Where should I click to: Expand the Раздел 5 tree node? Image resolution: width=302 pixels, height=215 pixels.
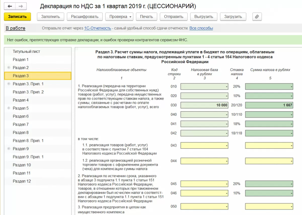click(9, 108)
